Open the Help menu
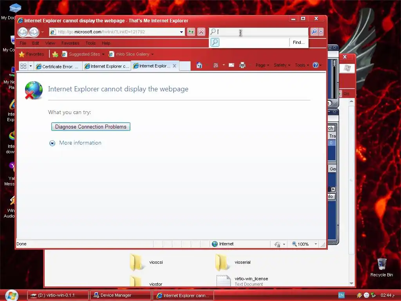The image size is (401, 301). tap(106, 43)
